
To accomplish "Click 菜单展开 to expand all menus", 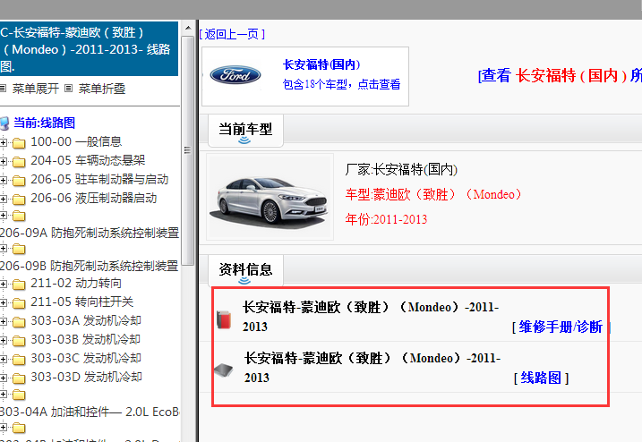I will click(x=36, y=89).
